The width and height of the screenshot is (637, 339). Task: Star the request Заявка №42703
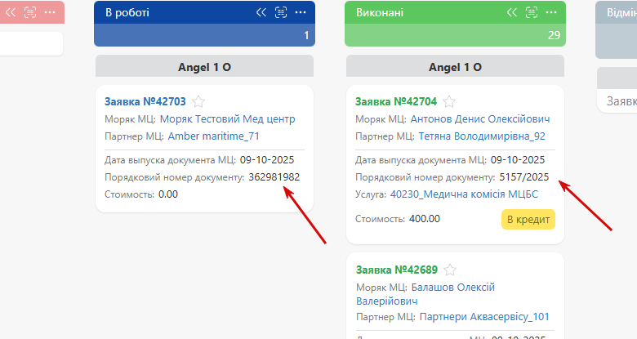tap(198, 101)
